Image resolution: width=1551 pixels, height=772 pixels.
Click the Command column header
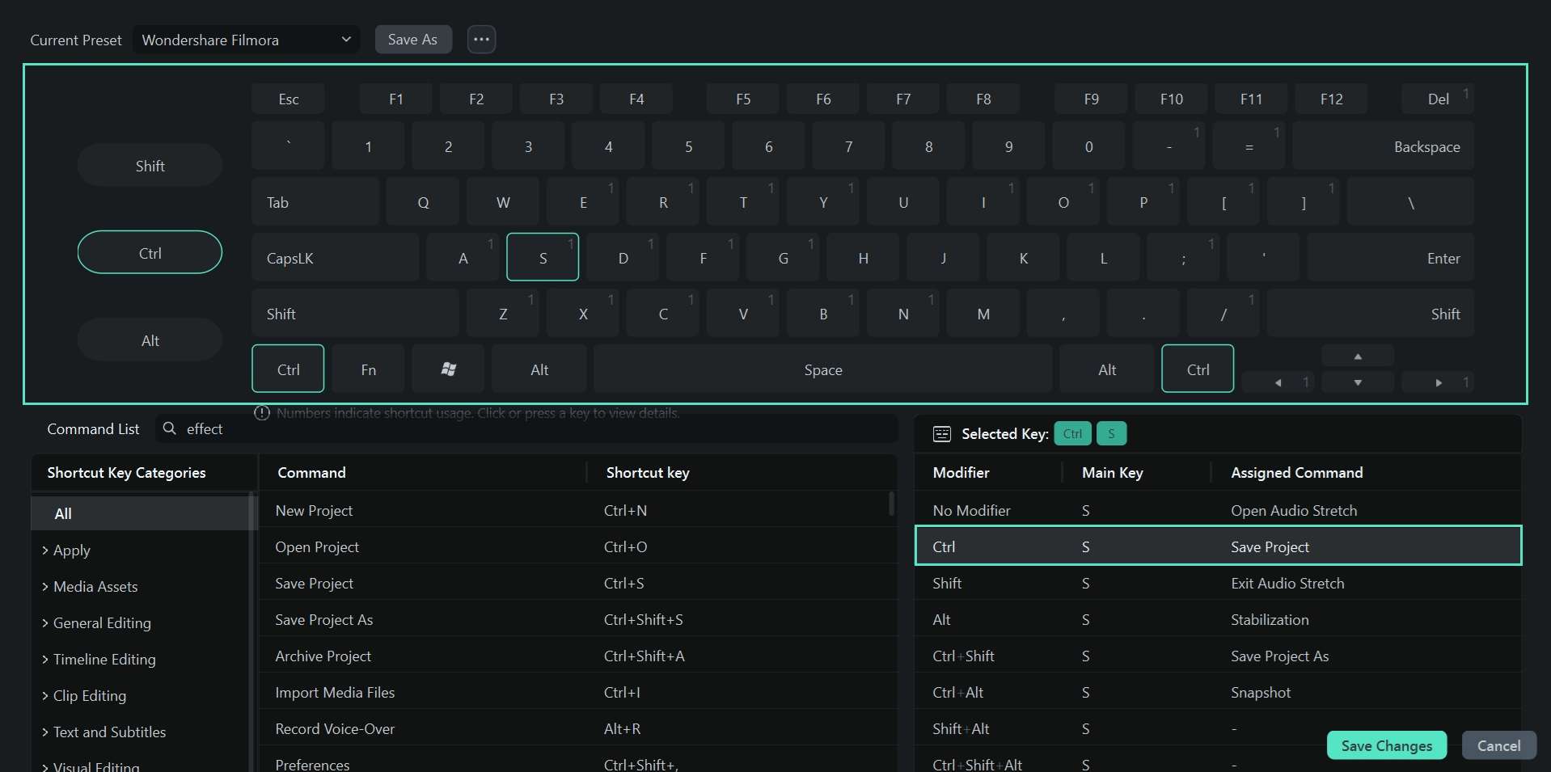(x=311, y=472)
